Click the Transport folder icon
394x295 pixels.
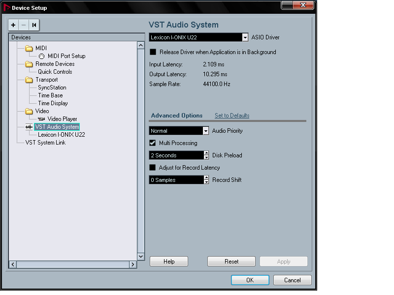point(29,80)
